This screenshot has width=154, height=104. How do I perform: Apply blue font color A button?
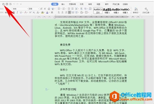coord(47,12)
